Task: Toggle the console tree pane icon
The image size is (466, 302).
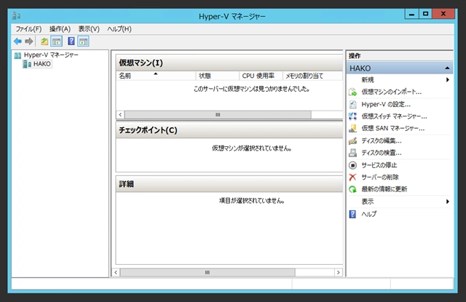Action: pyautogui.click(x=57, y=41)
